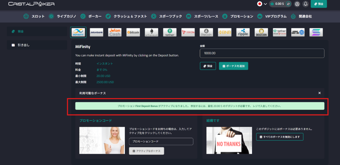Click the MiFinity section heading
Image resolution: width=340 pixels, height=165 pixels.
pyautogui.click(x=83, y=47)
